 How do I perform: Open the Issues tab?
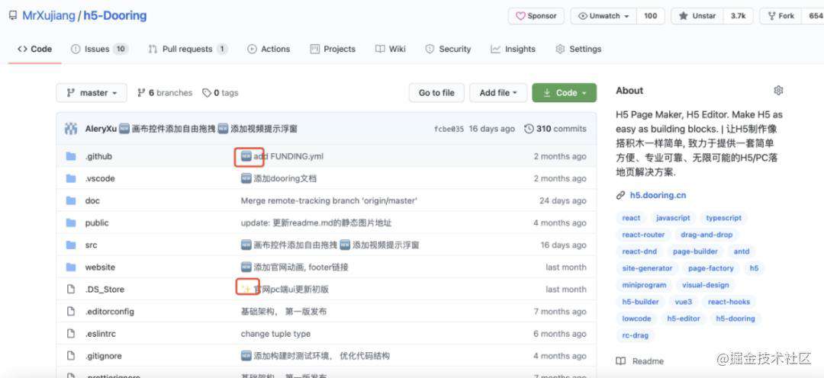(99, 49)
